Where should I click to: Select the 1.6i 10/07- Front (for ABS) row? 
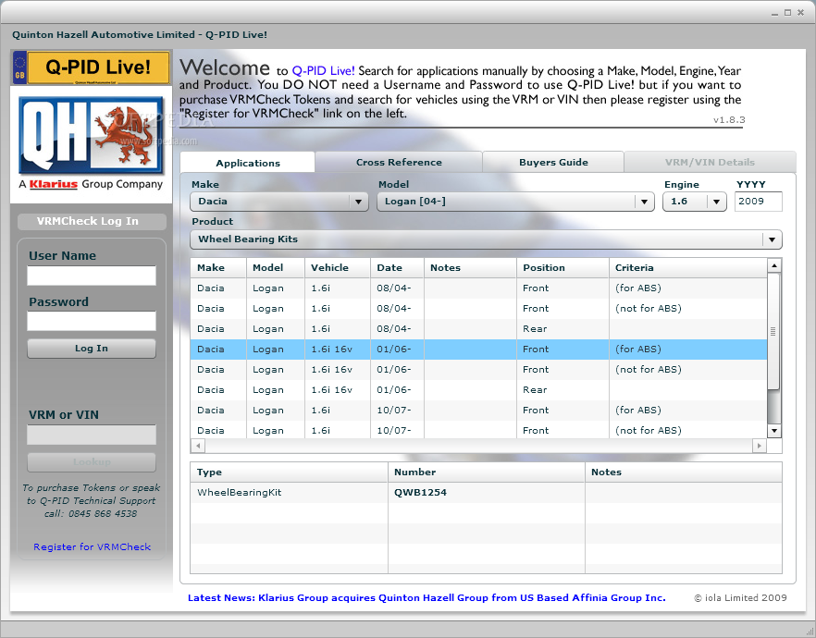[479, 411]
